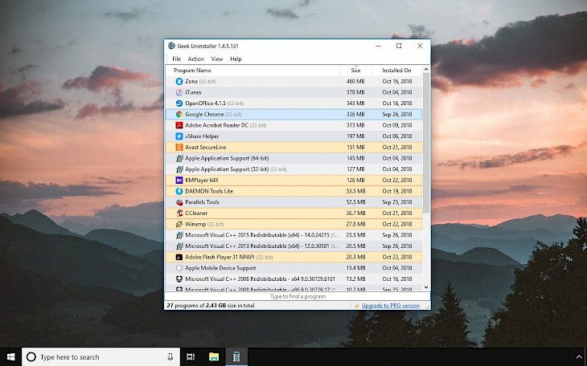Click the Visual C++ 2013 Redistributable icon
The width and height of the screenshot is (587, 366).
179,246
